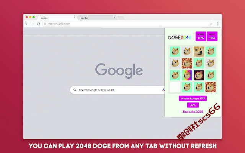Bookmark the page with star icon

[x=211, y=24]
